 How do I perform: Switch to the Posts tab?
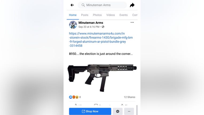(85, 15)
